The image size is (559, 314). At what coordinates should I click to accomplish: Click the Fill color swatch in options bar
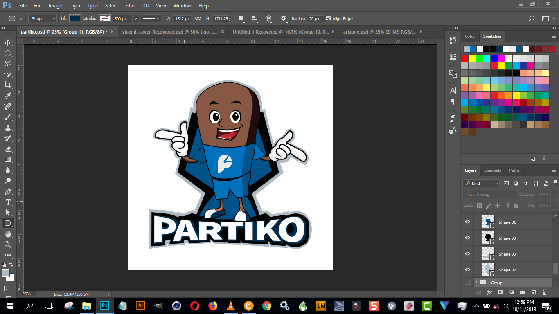click(75, 18)
